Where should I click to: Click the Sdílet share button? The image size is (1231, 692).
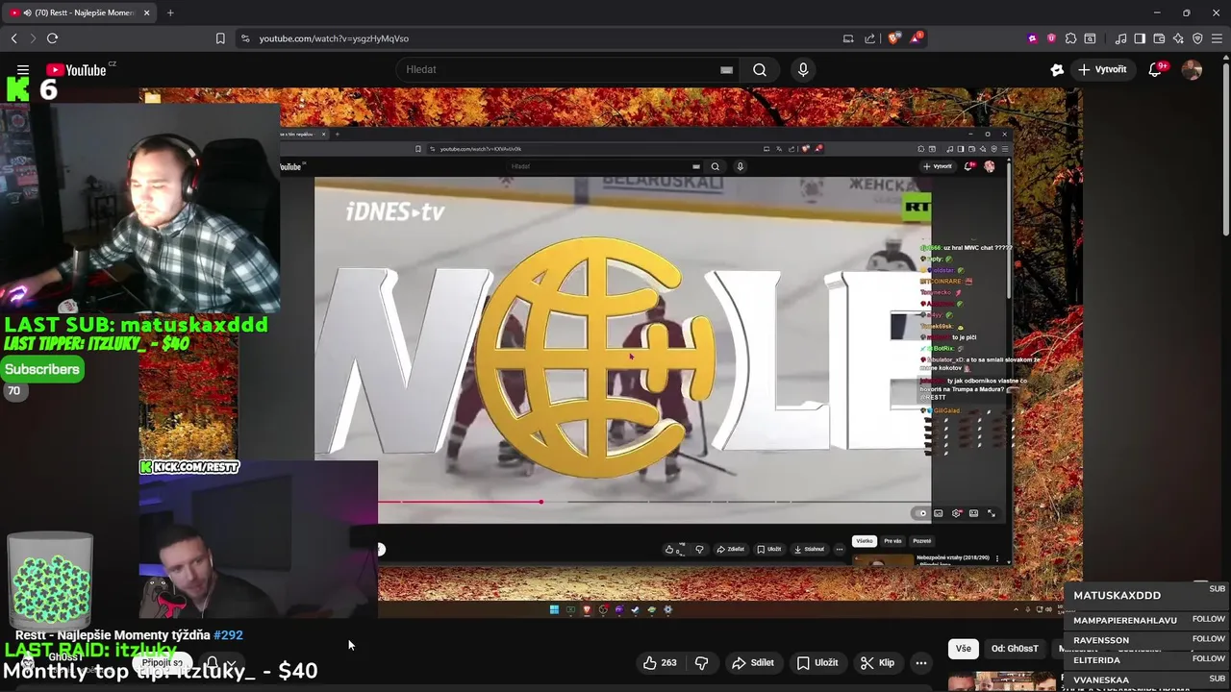pyautogui.click(x=753, y=662)
